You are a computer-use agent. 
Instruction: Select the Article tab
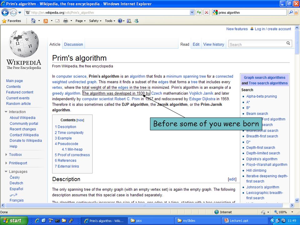pyautogui.click(x=55, y=44)
